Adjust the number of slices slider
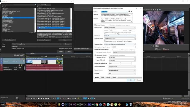The height and width of the screenshot is (107, 190). tap(120, 63)
